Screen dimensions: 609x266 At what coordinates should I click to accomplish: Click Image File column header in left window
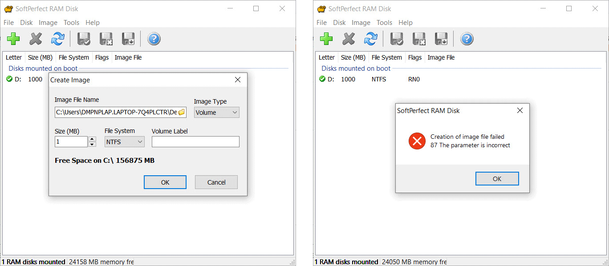tap(128, 57)
